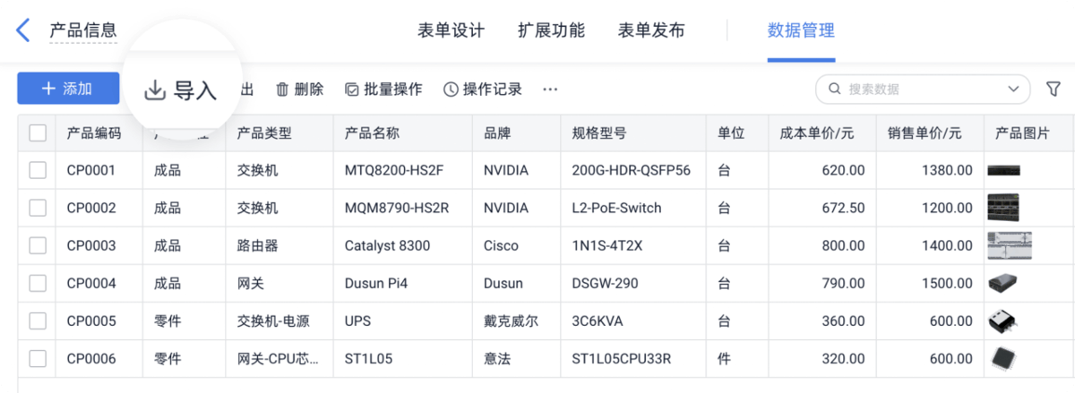Open the 扩展功能 tab
The height and width of the screenshot is (393, 1075).
point(551,30)
